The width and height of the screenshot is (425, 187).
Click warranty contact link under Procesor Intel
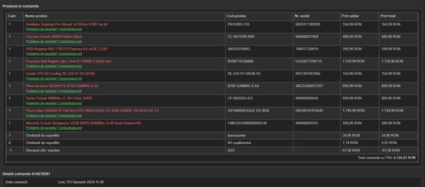click(54, 66)
